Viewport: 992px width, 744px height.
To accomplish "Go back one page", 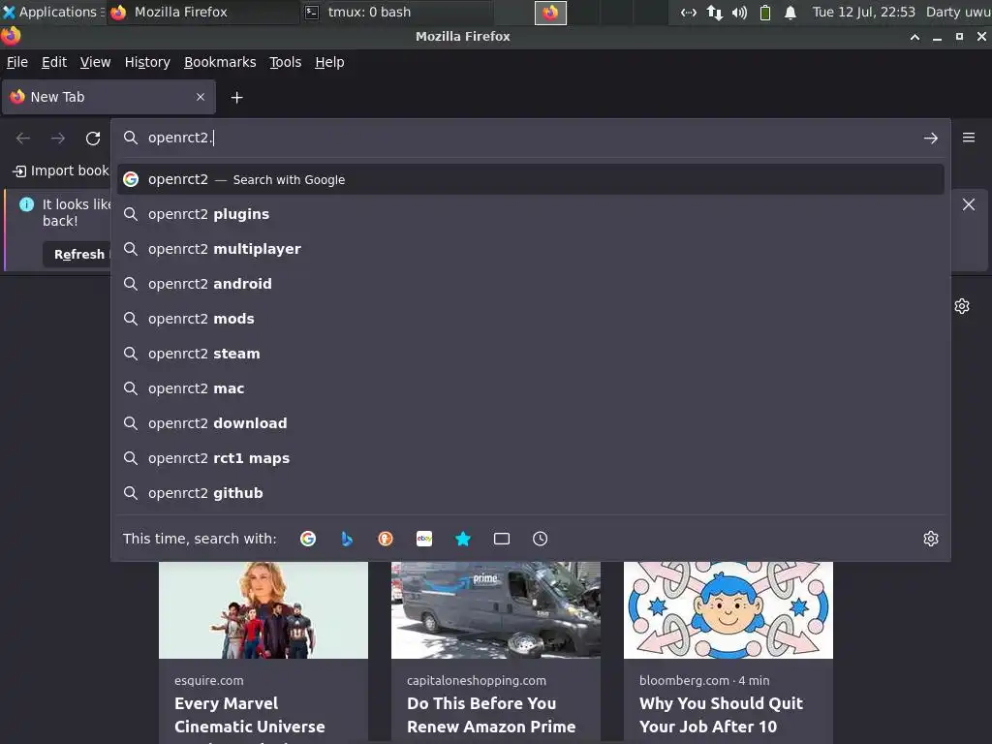I will tap(23, 138).
